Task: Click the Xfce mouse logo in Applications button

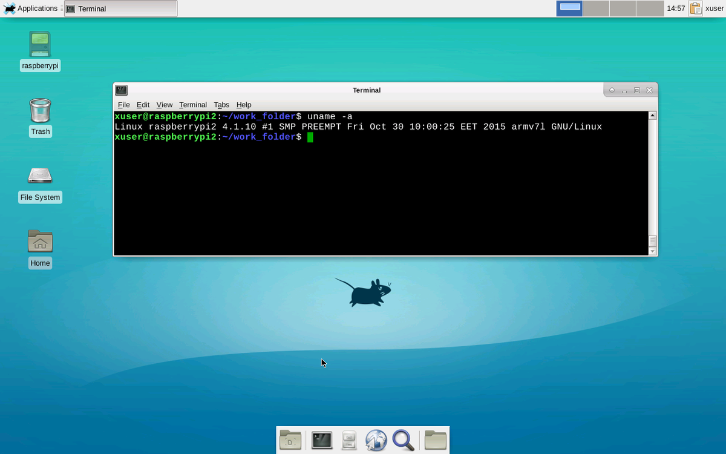Action: [10, 8]
